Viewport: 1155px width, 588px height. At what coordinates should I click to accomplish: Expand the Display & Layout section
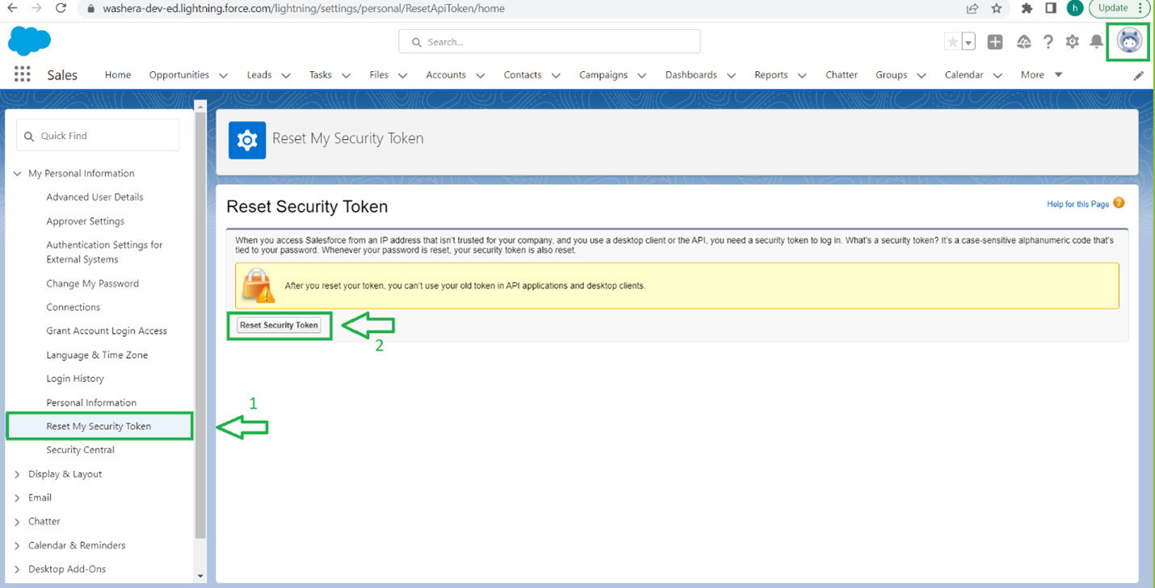point(18,474)
